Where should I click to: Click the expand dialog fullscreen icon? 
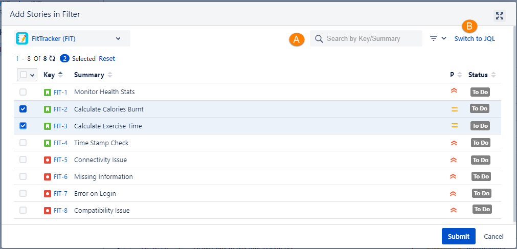click(500, 16)
